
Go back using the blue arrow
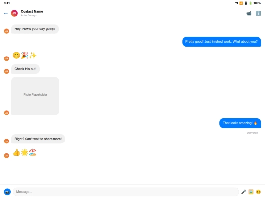(x=6, y=13)
